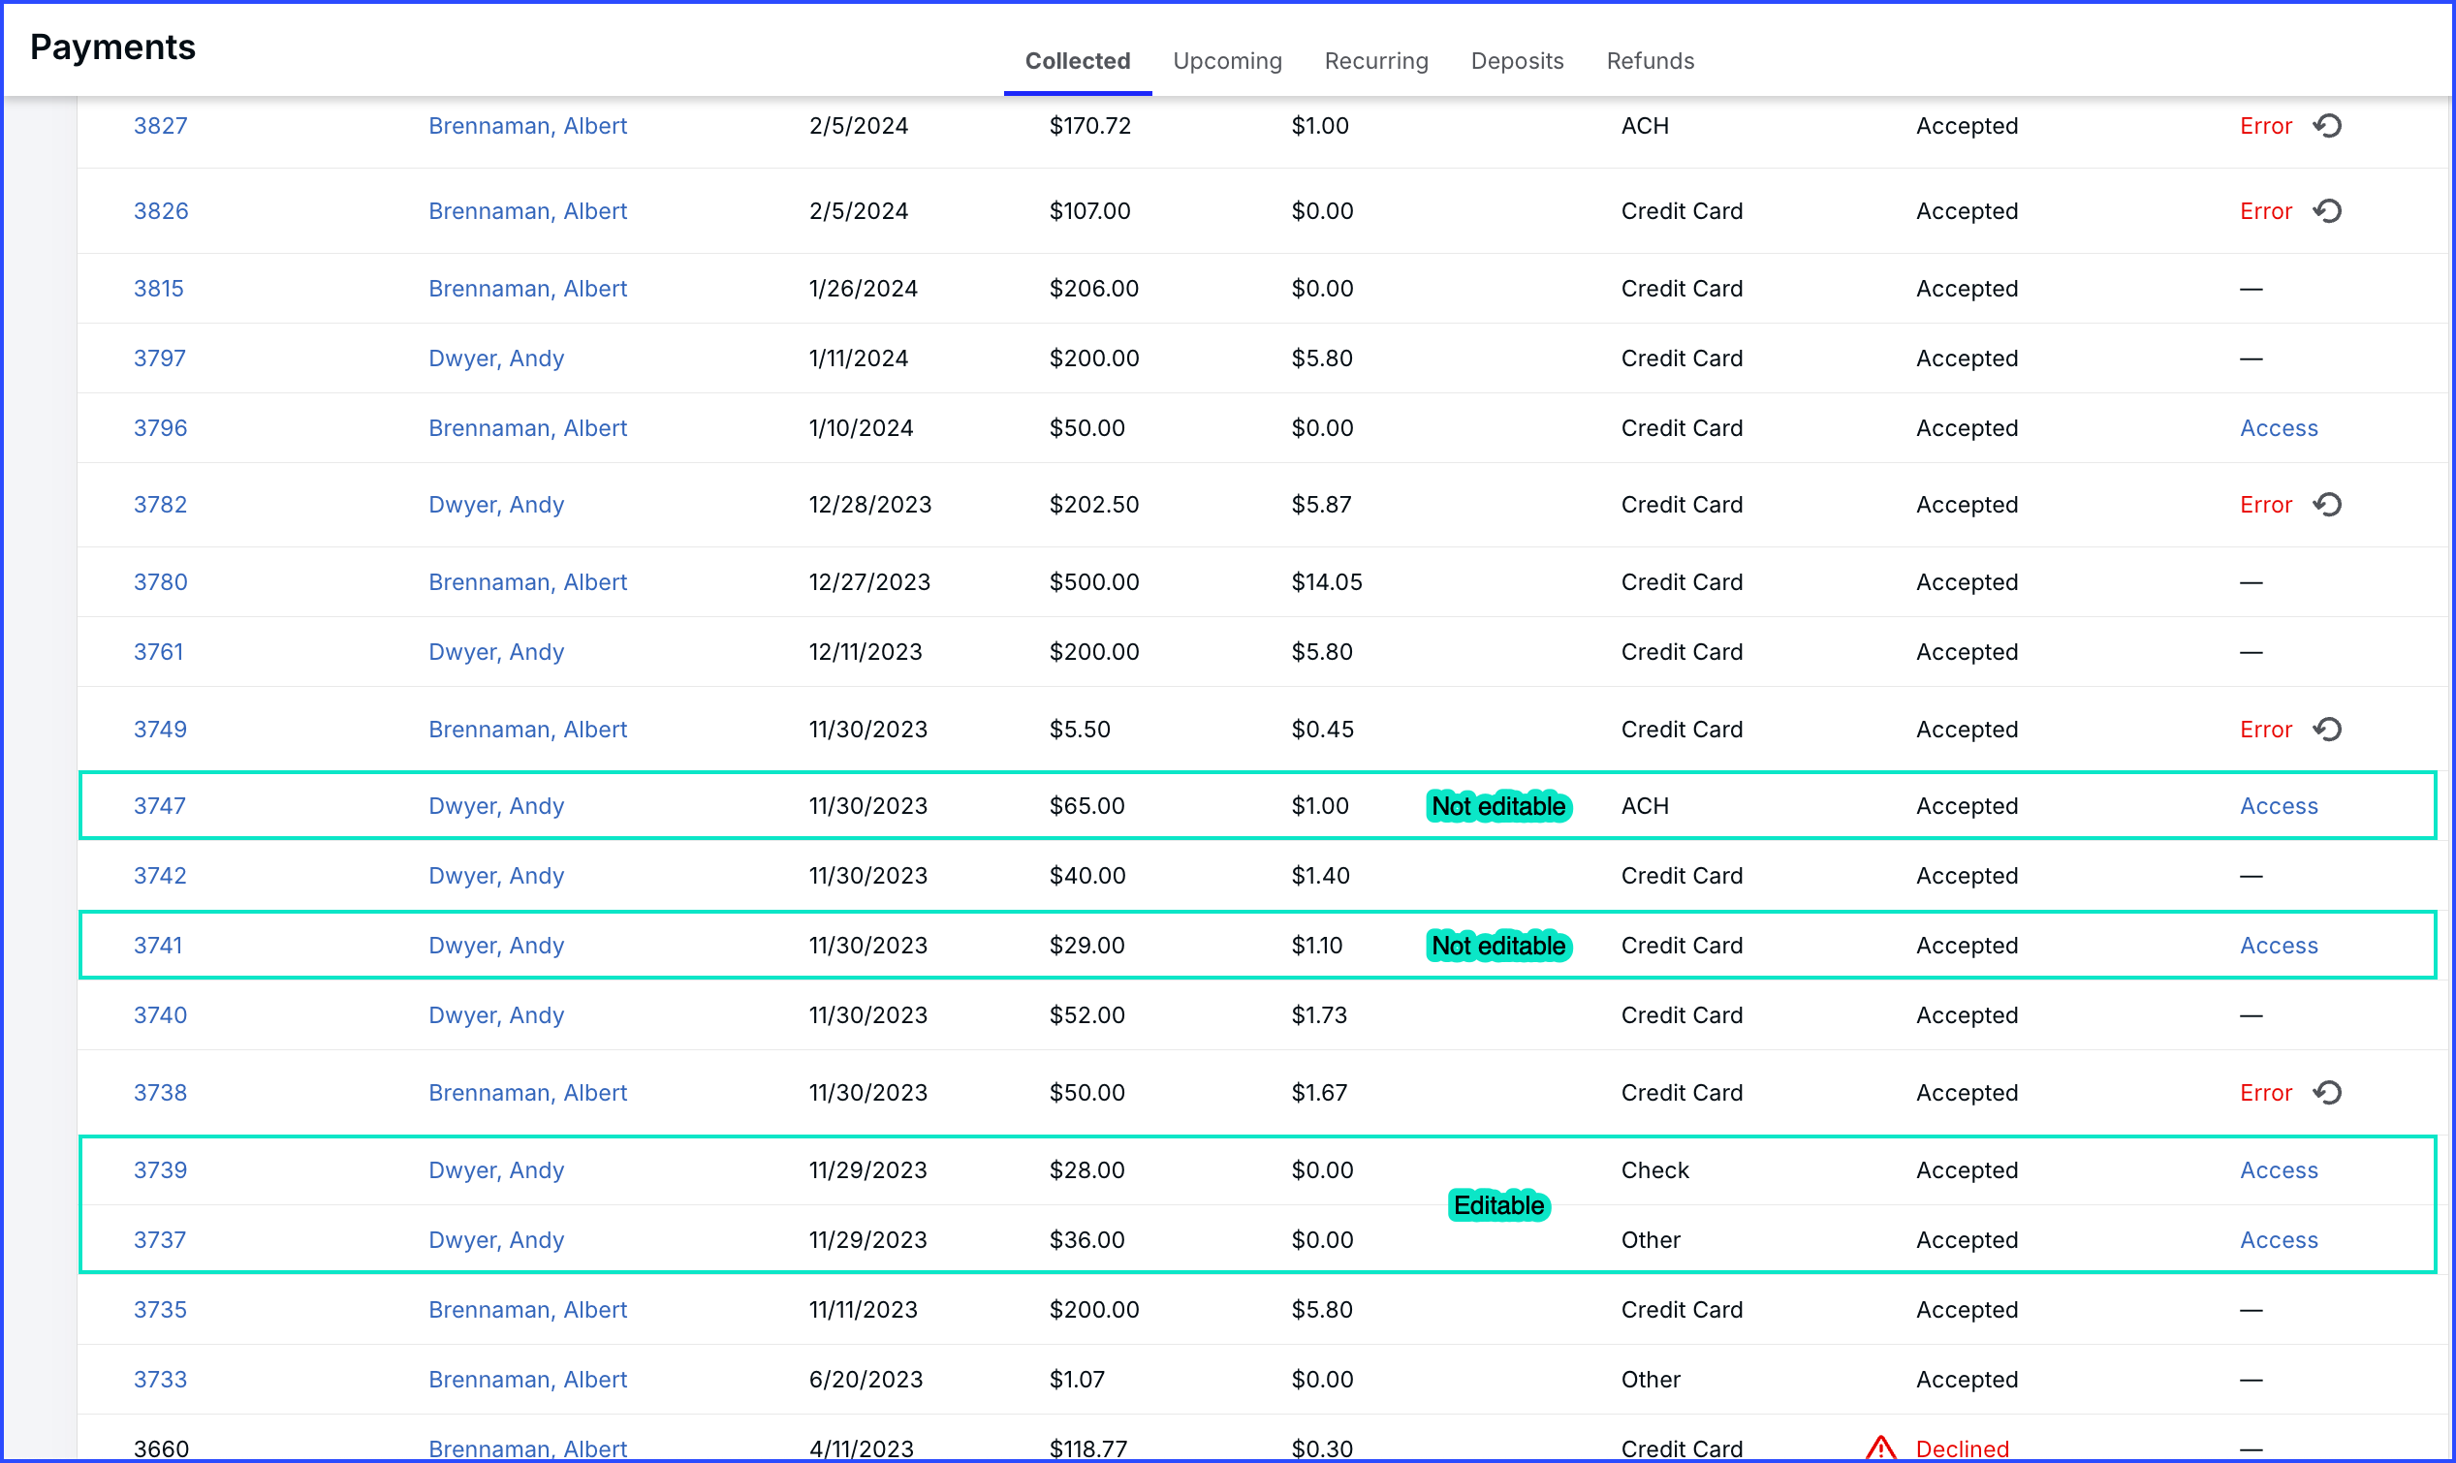Viewport: 2456px width, 1463px height.
Task: Click the Check payment method cell
Action: tap(1655, 1171)
